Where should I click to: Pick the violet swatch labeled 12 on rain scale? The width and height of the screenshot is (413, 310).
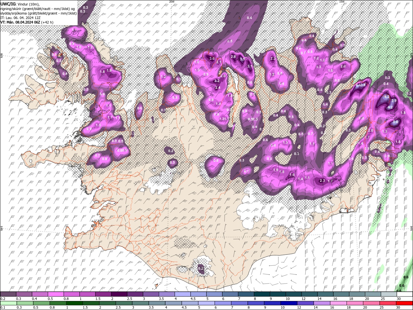tap(305, 303)
